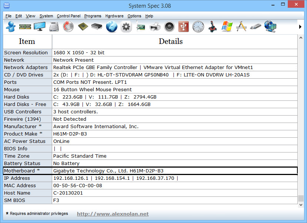This screenshot has width=307, height=223.
Task: Open the Options menu
Action: (x=134, y=16)
